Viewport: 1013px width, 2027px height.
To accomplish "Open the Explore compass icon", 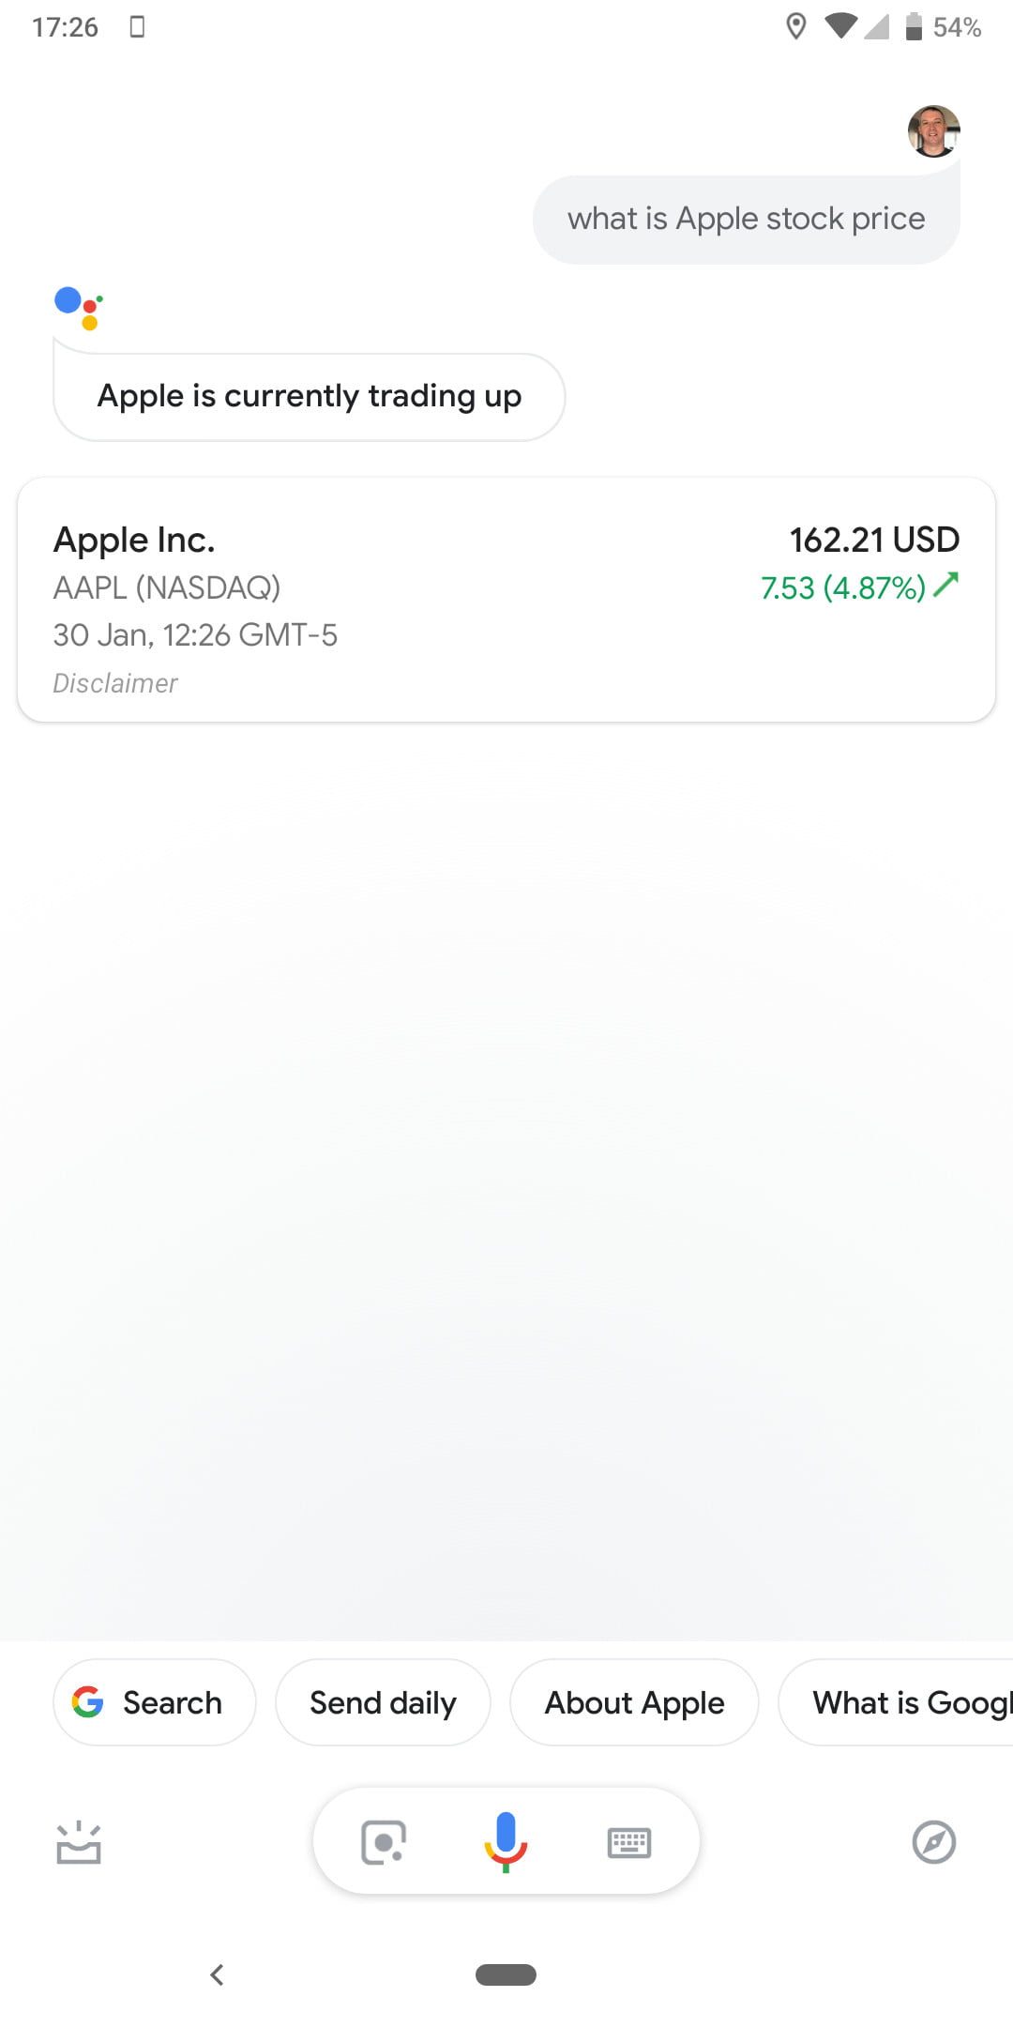I will (933, 1842).
